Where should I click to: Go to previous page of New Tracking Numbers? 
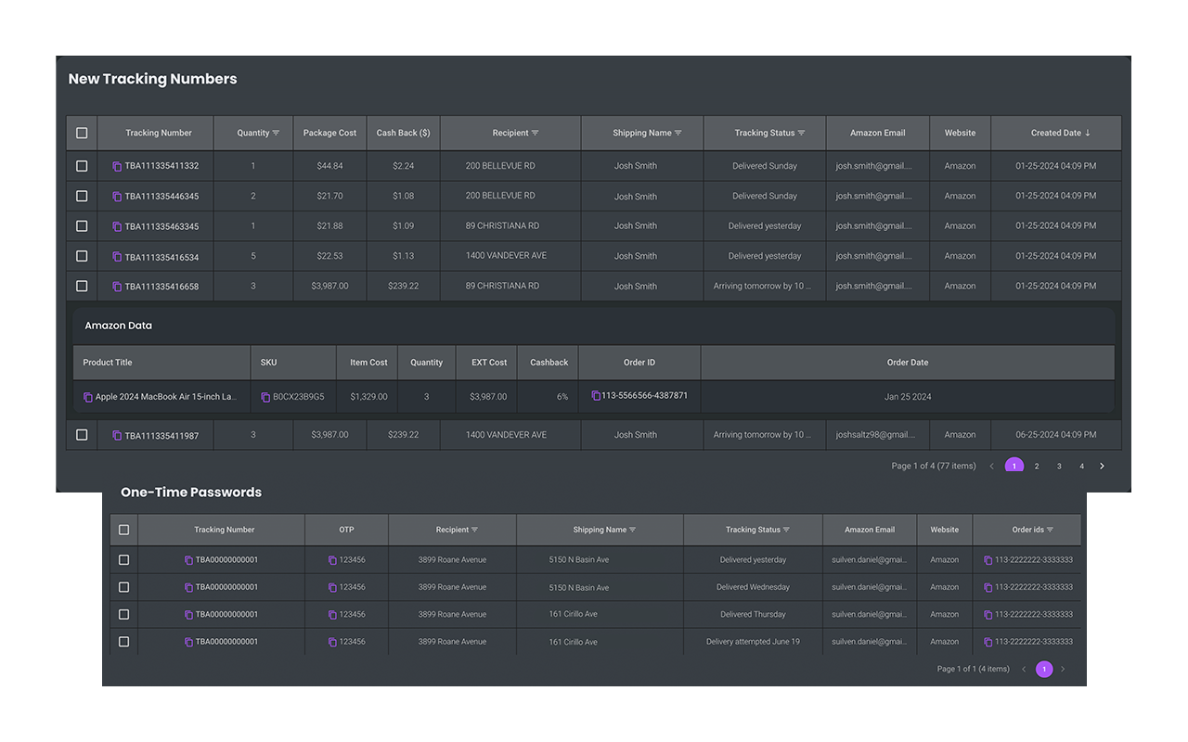991,466
